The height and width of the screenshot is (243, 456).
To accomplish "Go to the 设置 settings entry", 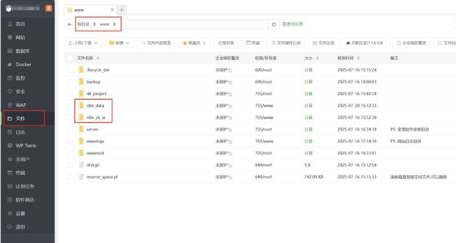I will tap(27, 213).
